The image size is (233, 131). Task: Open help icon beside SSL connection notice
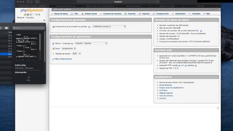tap(201, 31)
